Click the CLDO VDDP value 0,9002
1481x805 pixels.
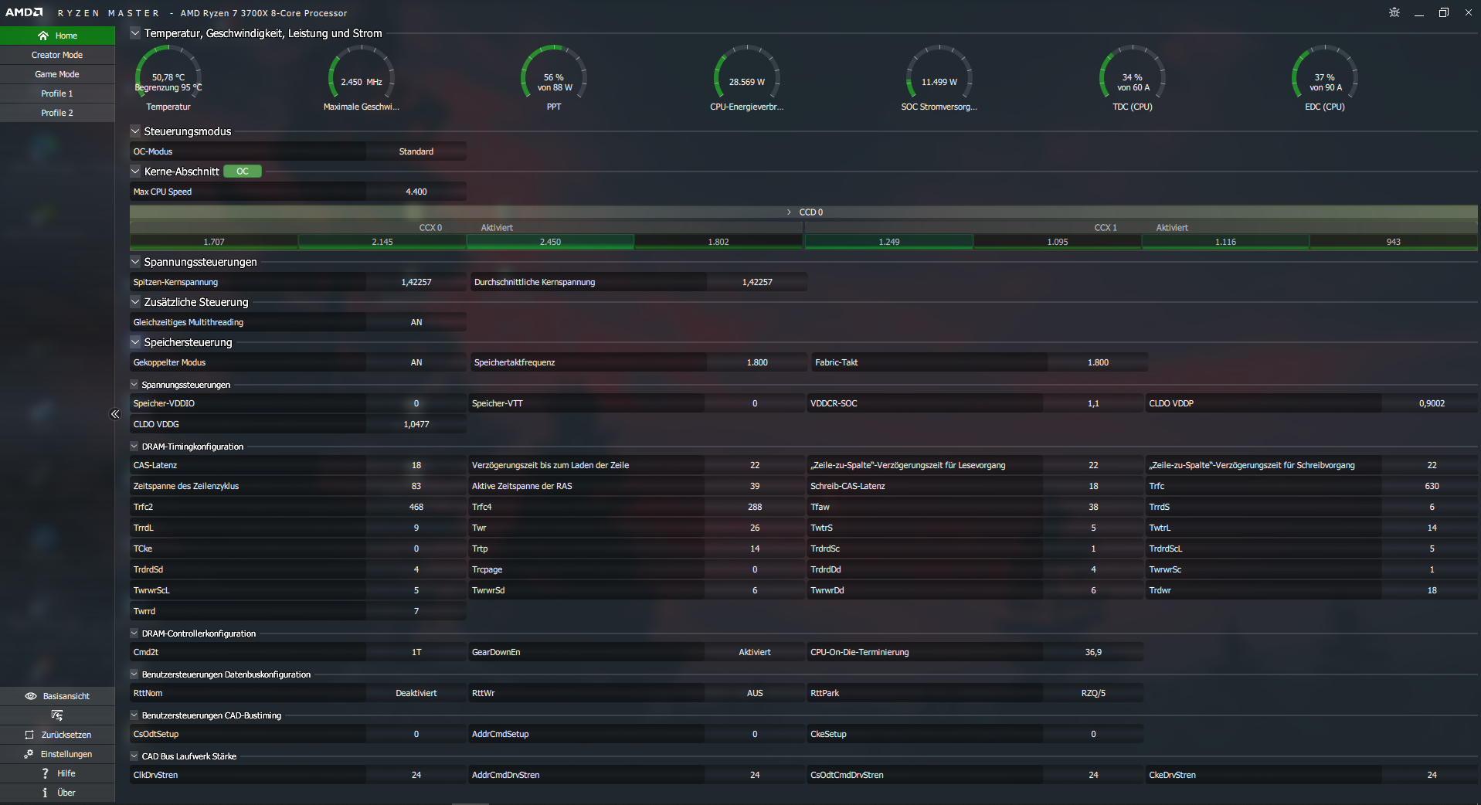click(1432, 403)
